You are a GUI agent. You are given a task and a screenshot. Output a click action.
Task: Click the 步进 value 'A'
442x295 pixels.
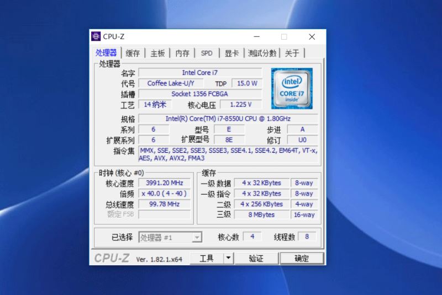pyautogui.click(x=302, y=130)
